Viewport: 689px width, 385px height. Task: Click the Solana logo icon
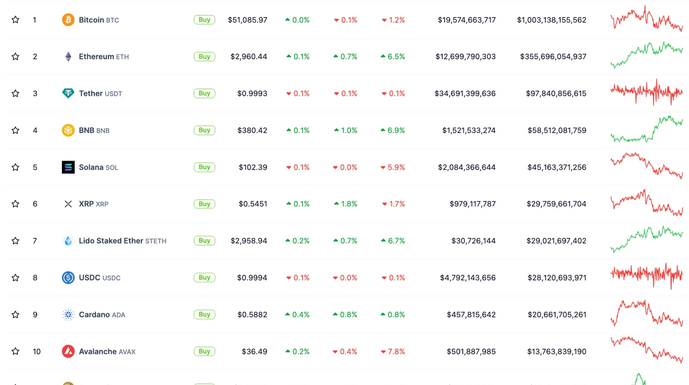click(x=68, y=167)
